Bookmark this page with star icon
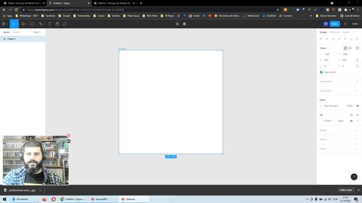 [x=278, y=10]
